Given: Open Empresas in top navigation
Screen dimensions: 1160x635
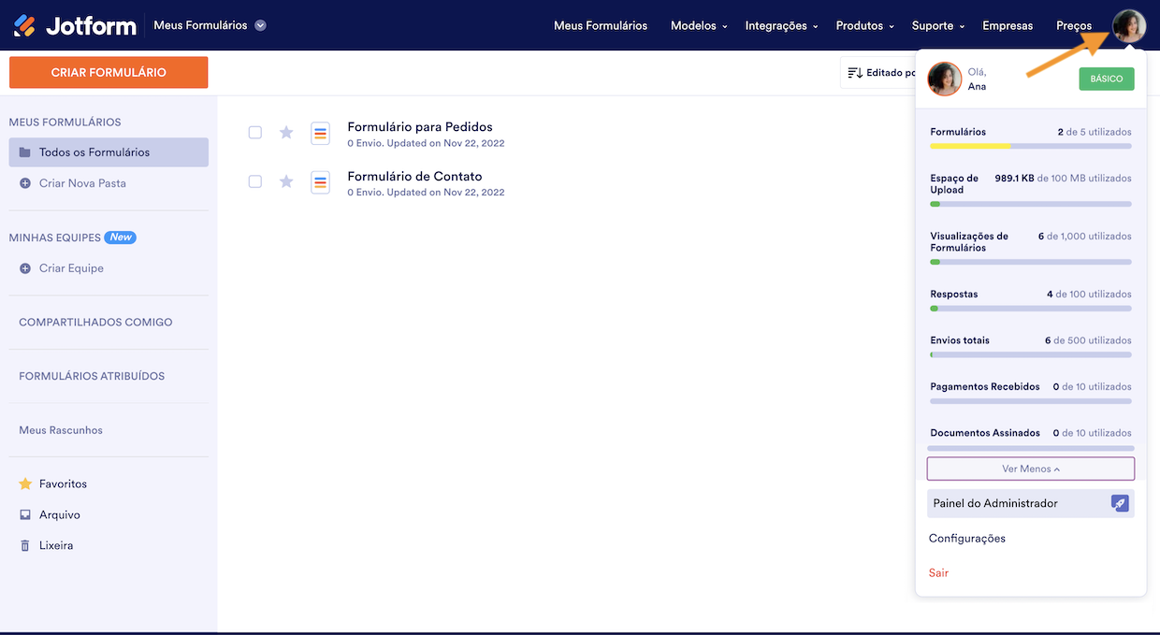Looking at the screenshot, I should point(1008,25).
